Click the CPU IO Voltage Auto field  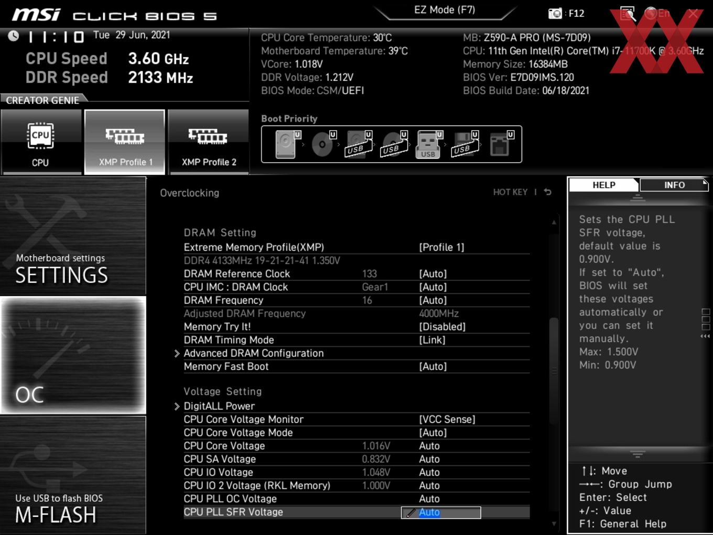point(429,473)
